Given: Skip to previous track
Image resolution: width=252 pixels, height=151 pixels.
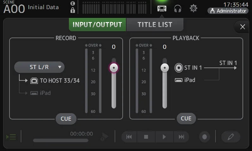Looking at the screenshot, I should pos(129,137).
